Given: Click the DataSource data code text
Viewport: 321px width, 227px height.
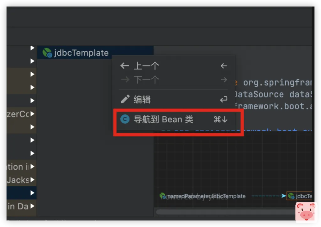Looking at the screenshot, I should 273,95.
